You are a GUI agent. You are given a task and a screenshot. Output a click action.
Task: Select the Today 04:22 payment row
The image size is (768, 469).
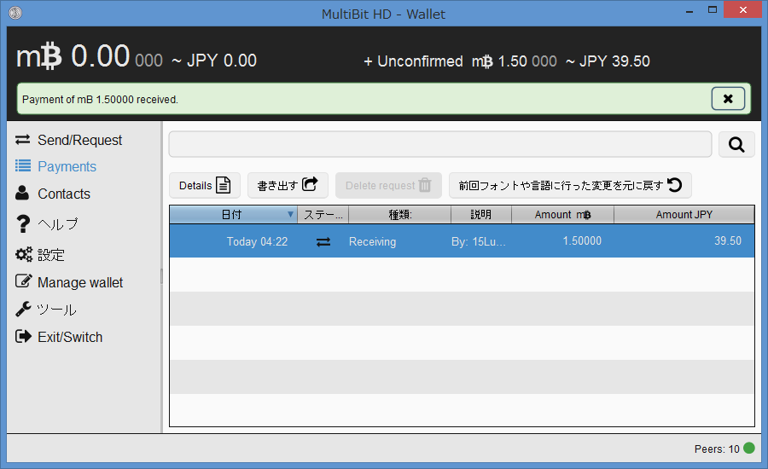coord(462,240)
